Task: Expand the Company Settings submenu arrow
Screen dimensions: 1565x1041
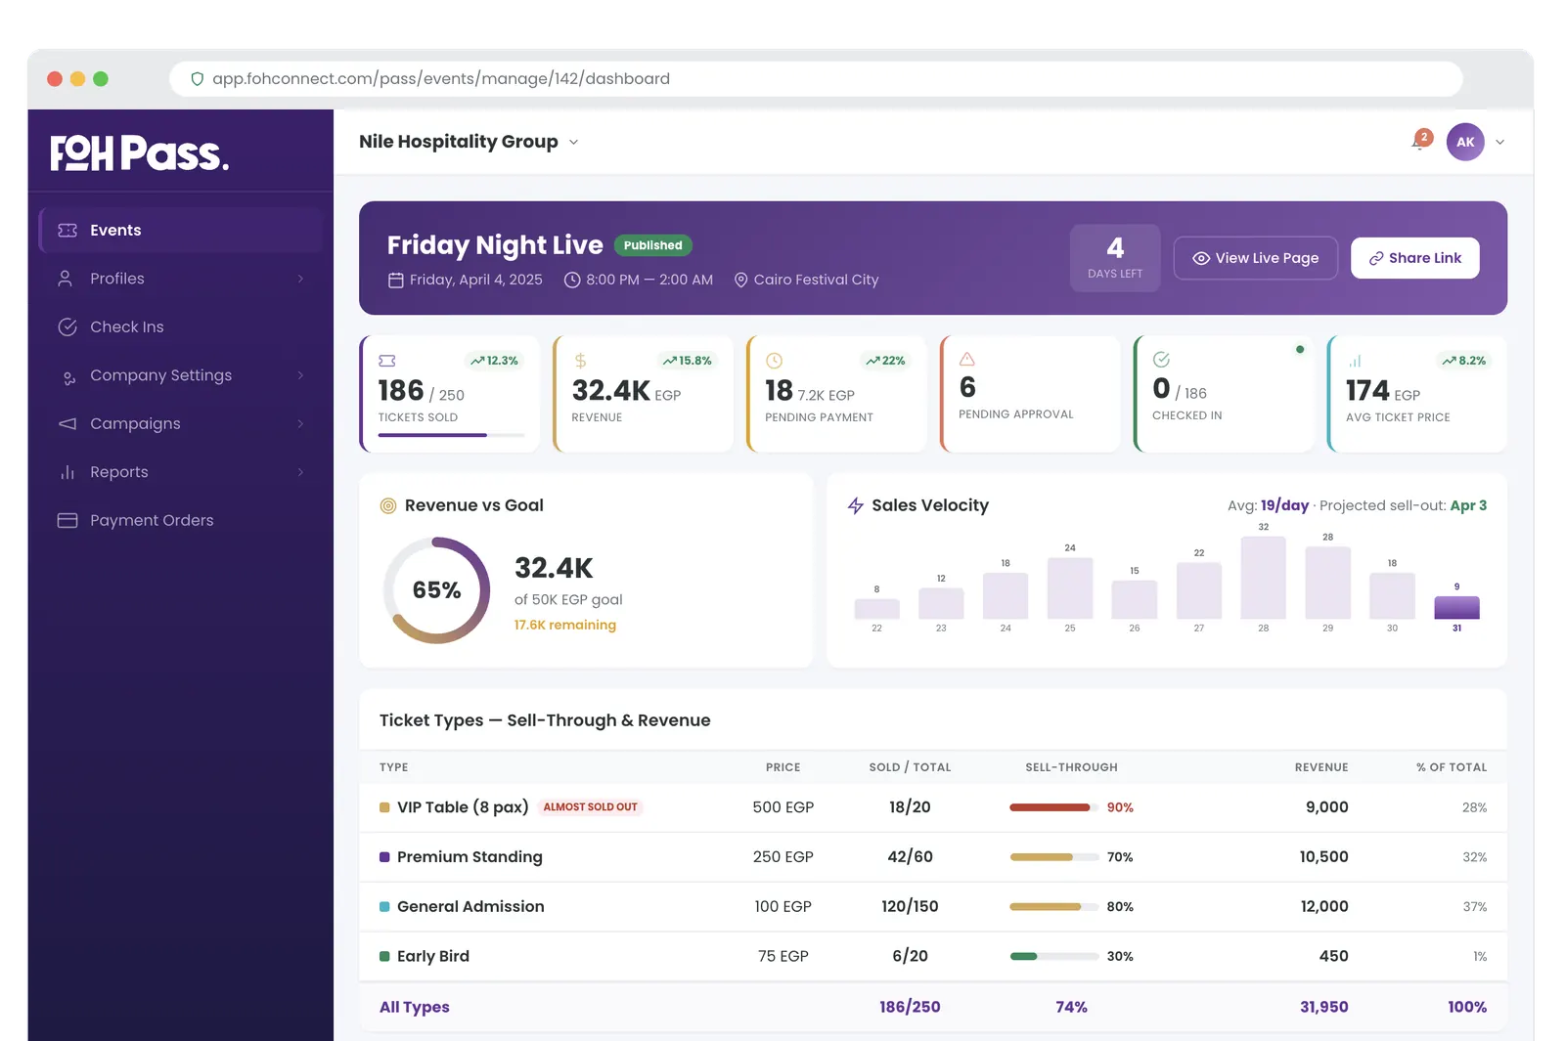Action: coord(300,375)
